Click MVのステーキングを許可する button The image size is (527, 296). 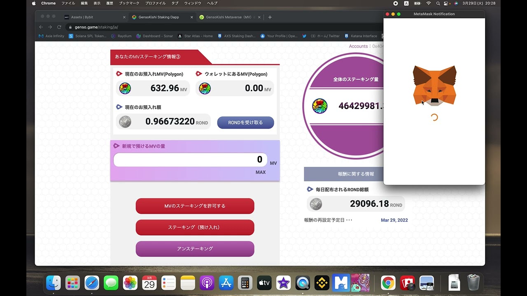[195, 206]
